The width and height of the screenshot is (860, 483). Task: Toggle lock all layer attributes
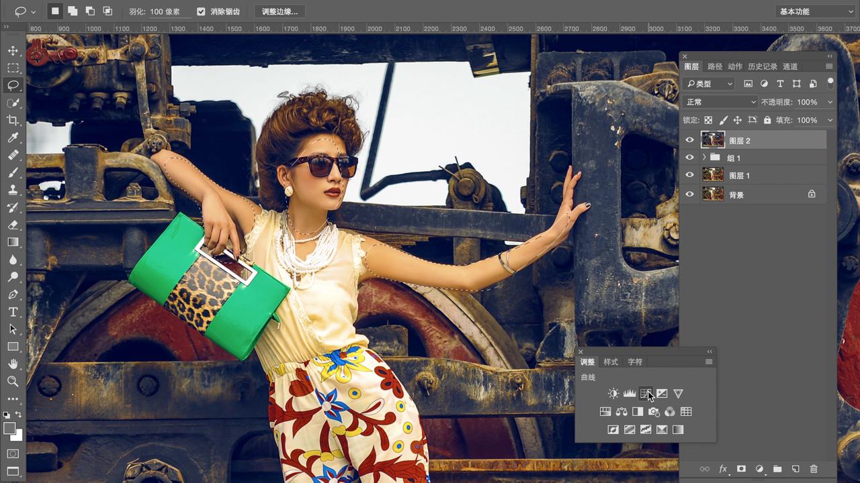point(767,120)
